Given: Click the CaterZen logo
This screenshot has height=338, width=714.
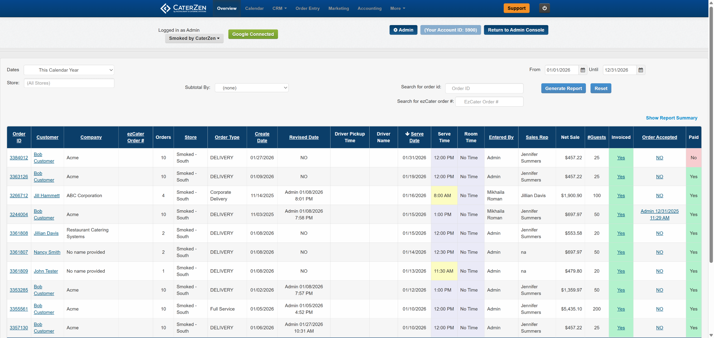Looking at the screenshot, I should pos(183,8).
